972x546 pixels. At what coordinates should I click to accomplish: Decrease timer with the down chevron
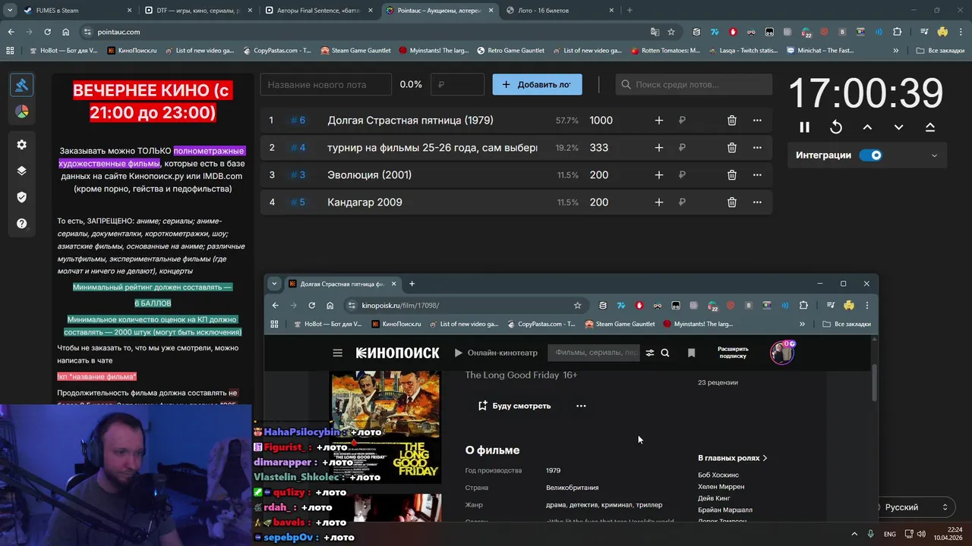pos(898,127)
